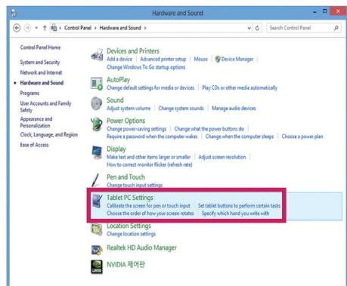
Task: Open Control Panel Home
Action: tap(40, 48)
